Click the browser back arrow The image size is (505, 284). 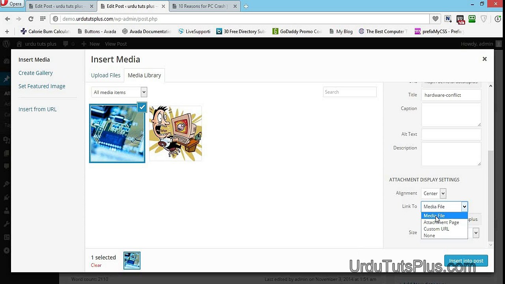click(7, 19)
